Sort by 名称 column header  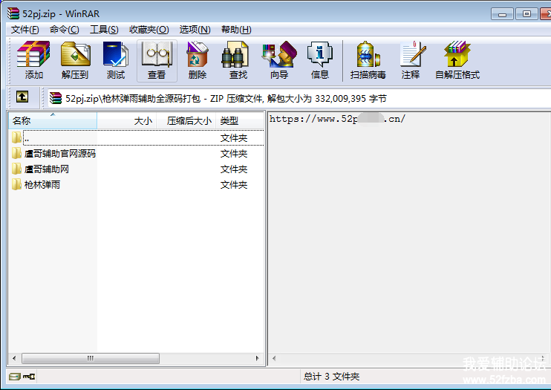pyautogui.click(x=53, y=121)
